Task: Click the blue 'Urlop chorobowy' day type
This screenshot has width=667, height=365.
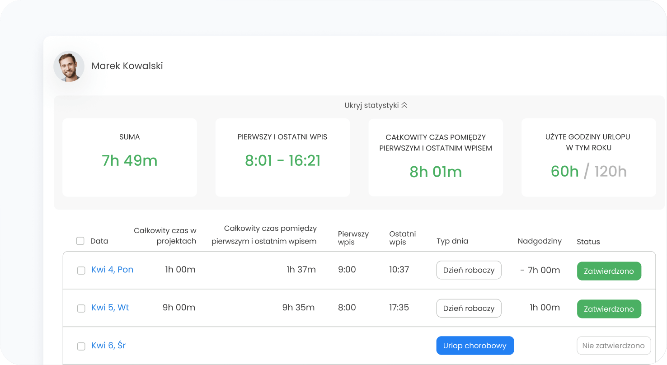Action: tap(475, 346)
